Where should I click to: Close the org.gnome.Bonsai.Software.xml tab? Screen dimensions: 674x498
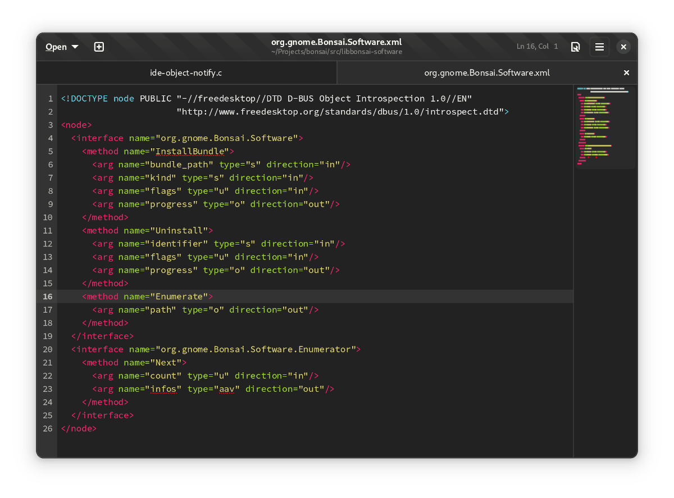[626, 73]
